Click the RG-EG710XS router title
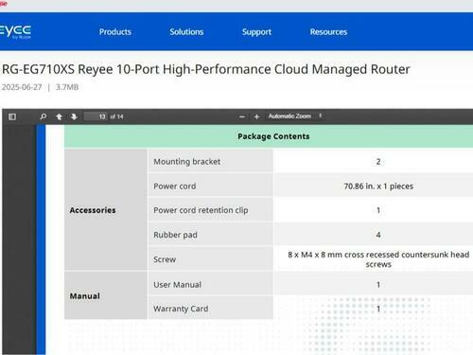The image size is (473, 355). click(206, 69)
